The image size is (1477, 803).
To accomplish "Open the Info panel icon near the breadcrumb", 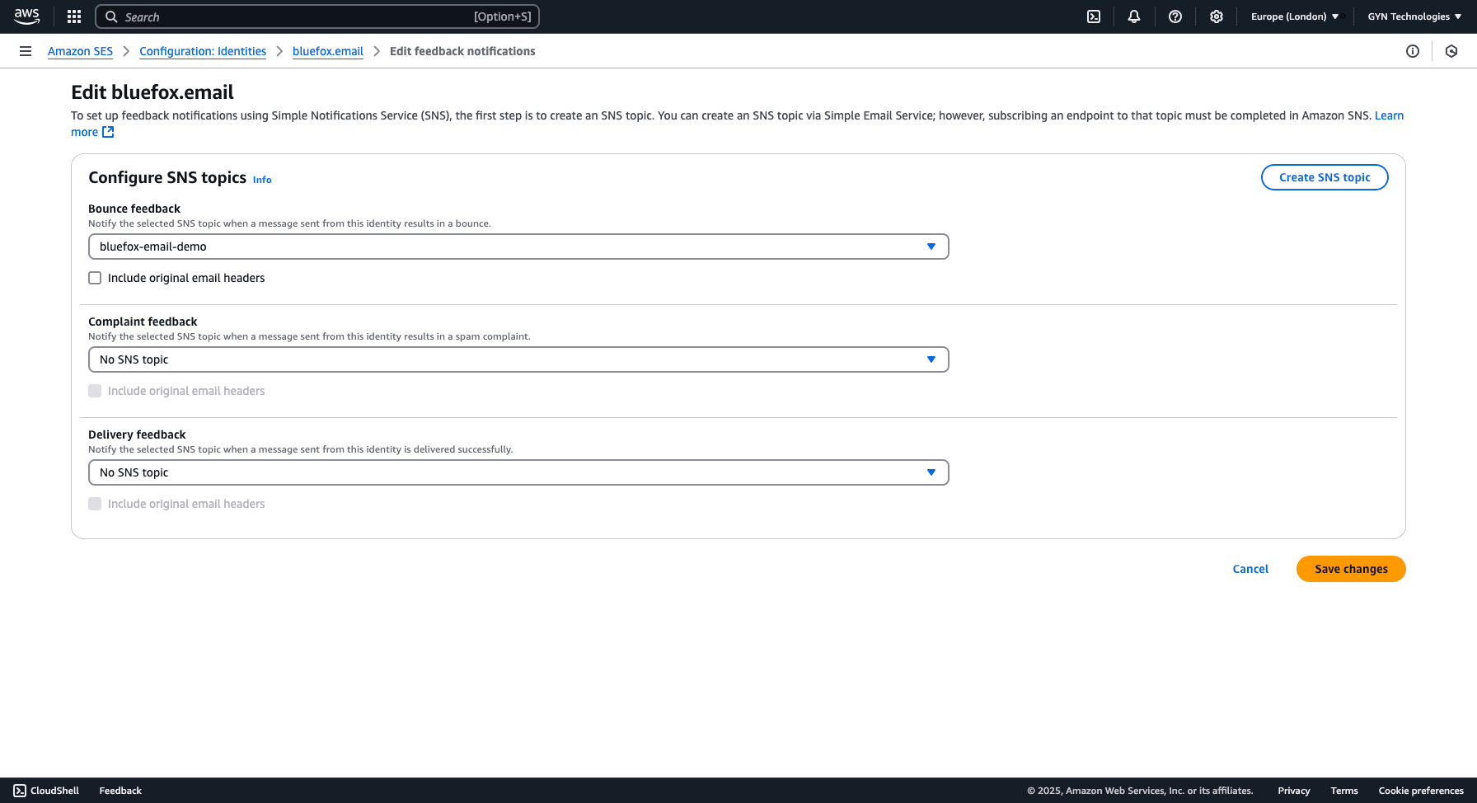I will tap(1414, 51).
